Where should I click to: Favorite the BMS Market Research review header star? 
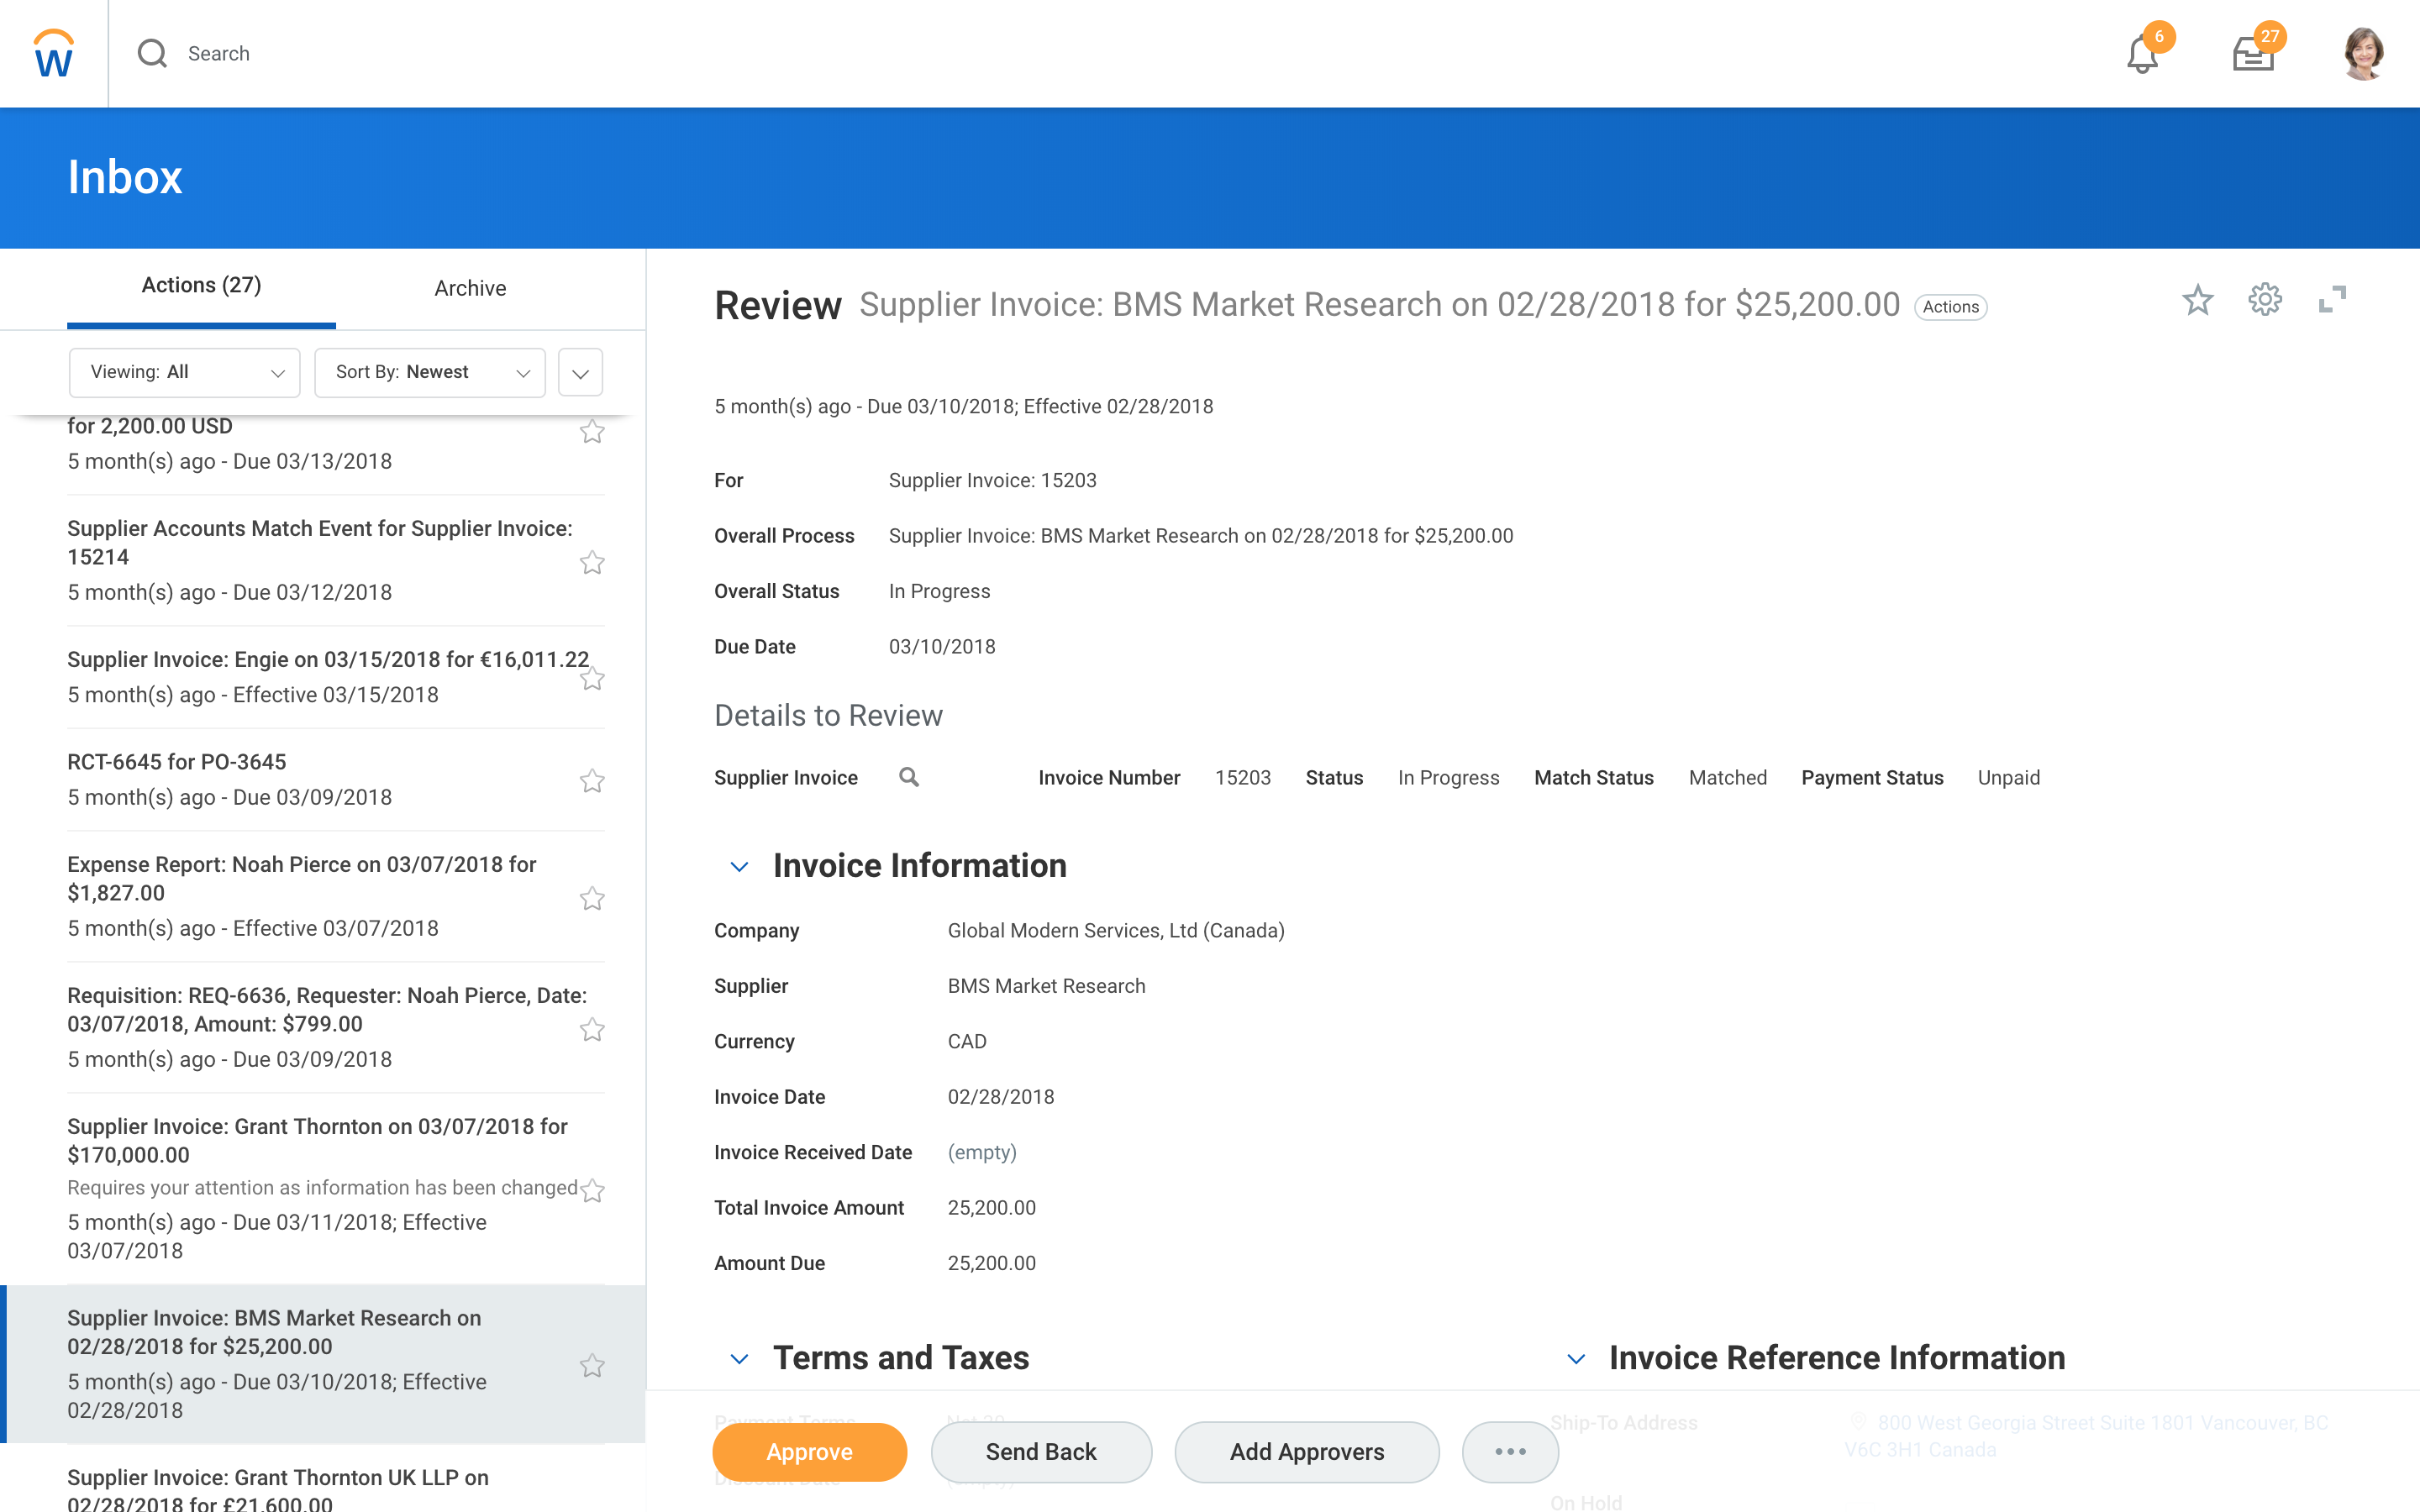pyautogui.click(x=2197, y=300)
